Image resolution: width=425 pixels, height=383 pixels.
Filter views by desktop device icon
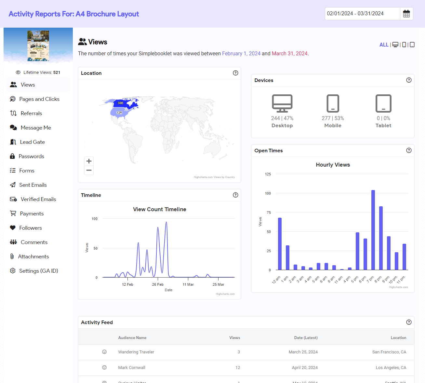coord(395,45)
